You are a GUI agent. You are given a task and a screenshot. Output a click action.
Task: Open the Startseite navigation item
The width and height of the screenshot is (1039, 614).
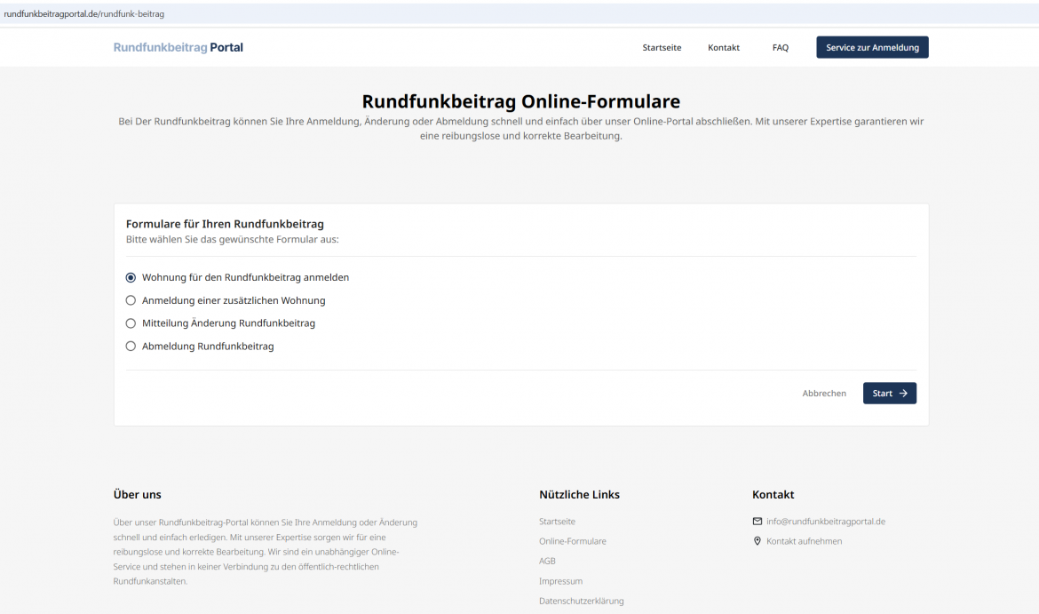[x=662, y=47]
